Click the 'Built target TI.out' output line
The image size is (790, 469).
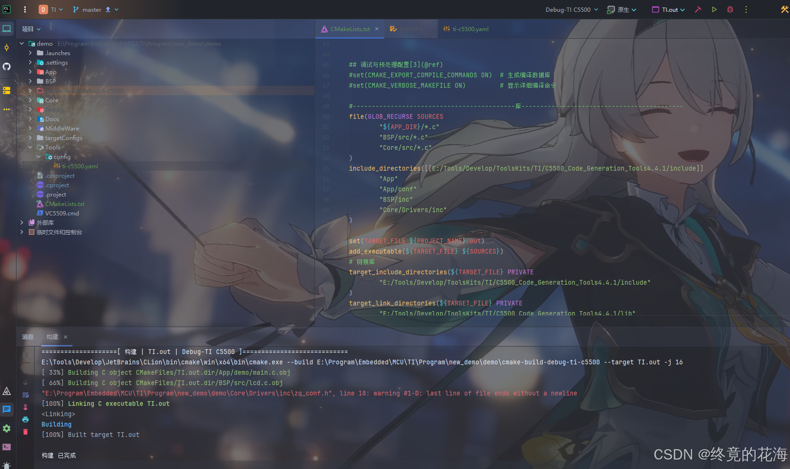click(x=91, y=435)
